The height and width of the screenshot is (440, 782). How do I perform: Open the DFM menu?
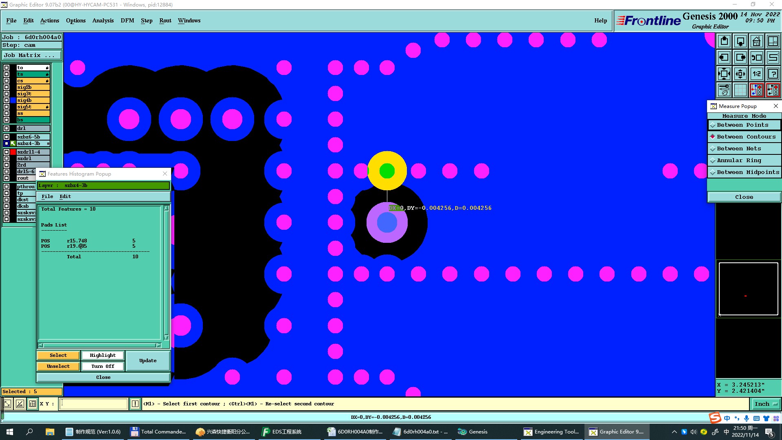[127, 20]
